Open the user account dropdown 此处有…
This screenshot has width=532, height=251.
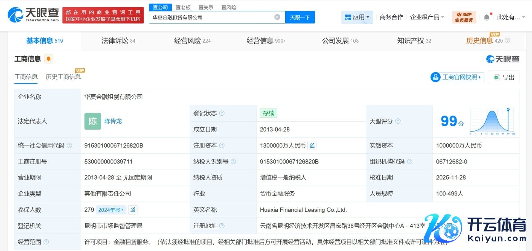point(511,17)
